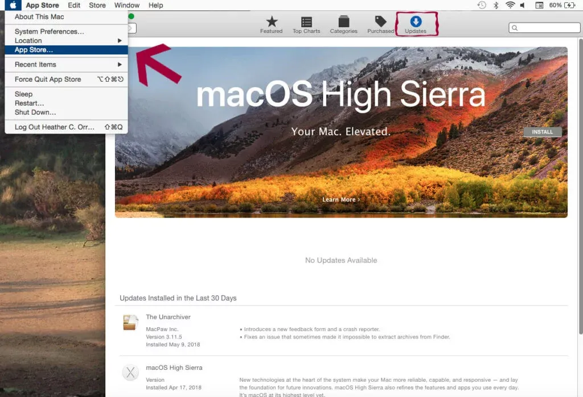Open the Time Machine status icon
Image resolution: width=583 pixels, height=397 pixels.
(x=482, y=5)
